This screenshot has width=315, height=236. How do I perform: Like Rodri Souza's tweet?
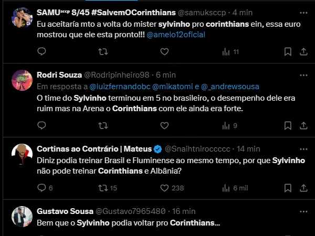(x=164, y=125)
